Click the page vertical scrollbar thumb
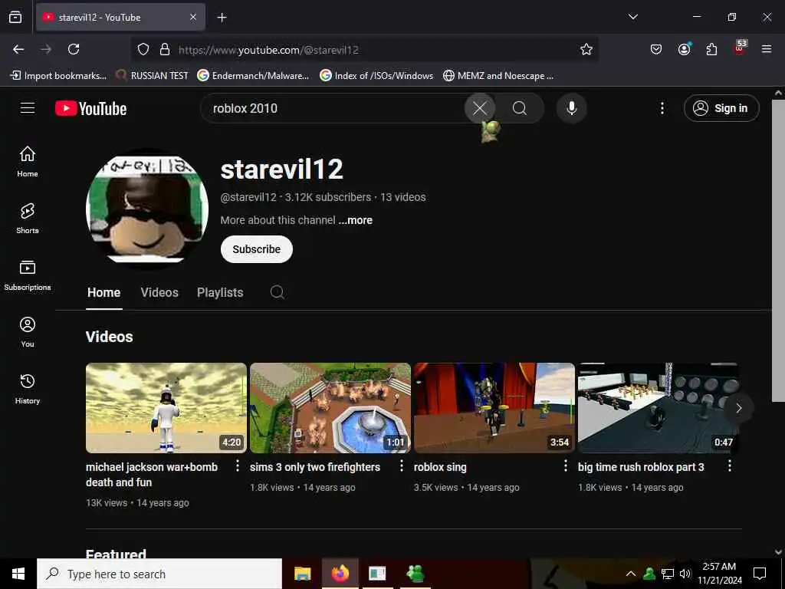Viewport: 785px width, 589px height. coord(778,251)
